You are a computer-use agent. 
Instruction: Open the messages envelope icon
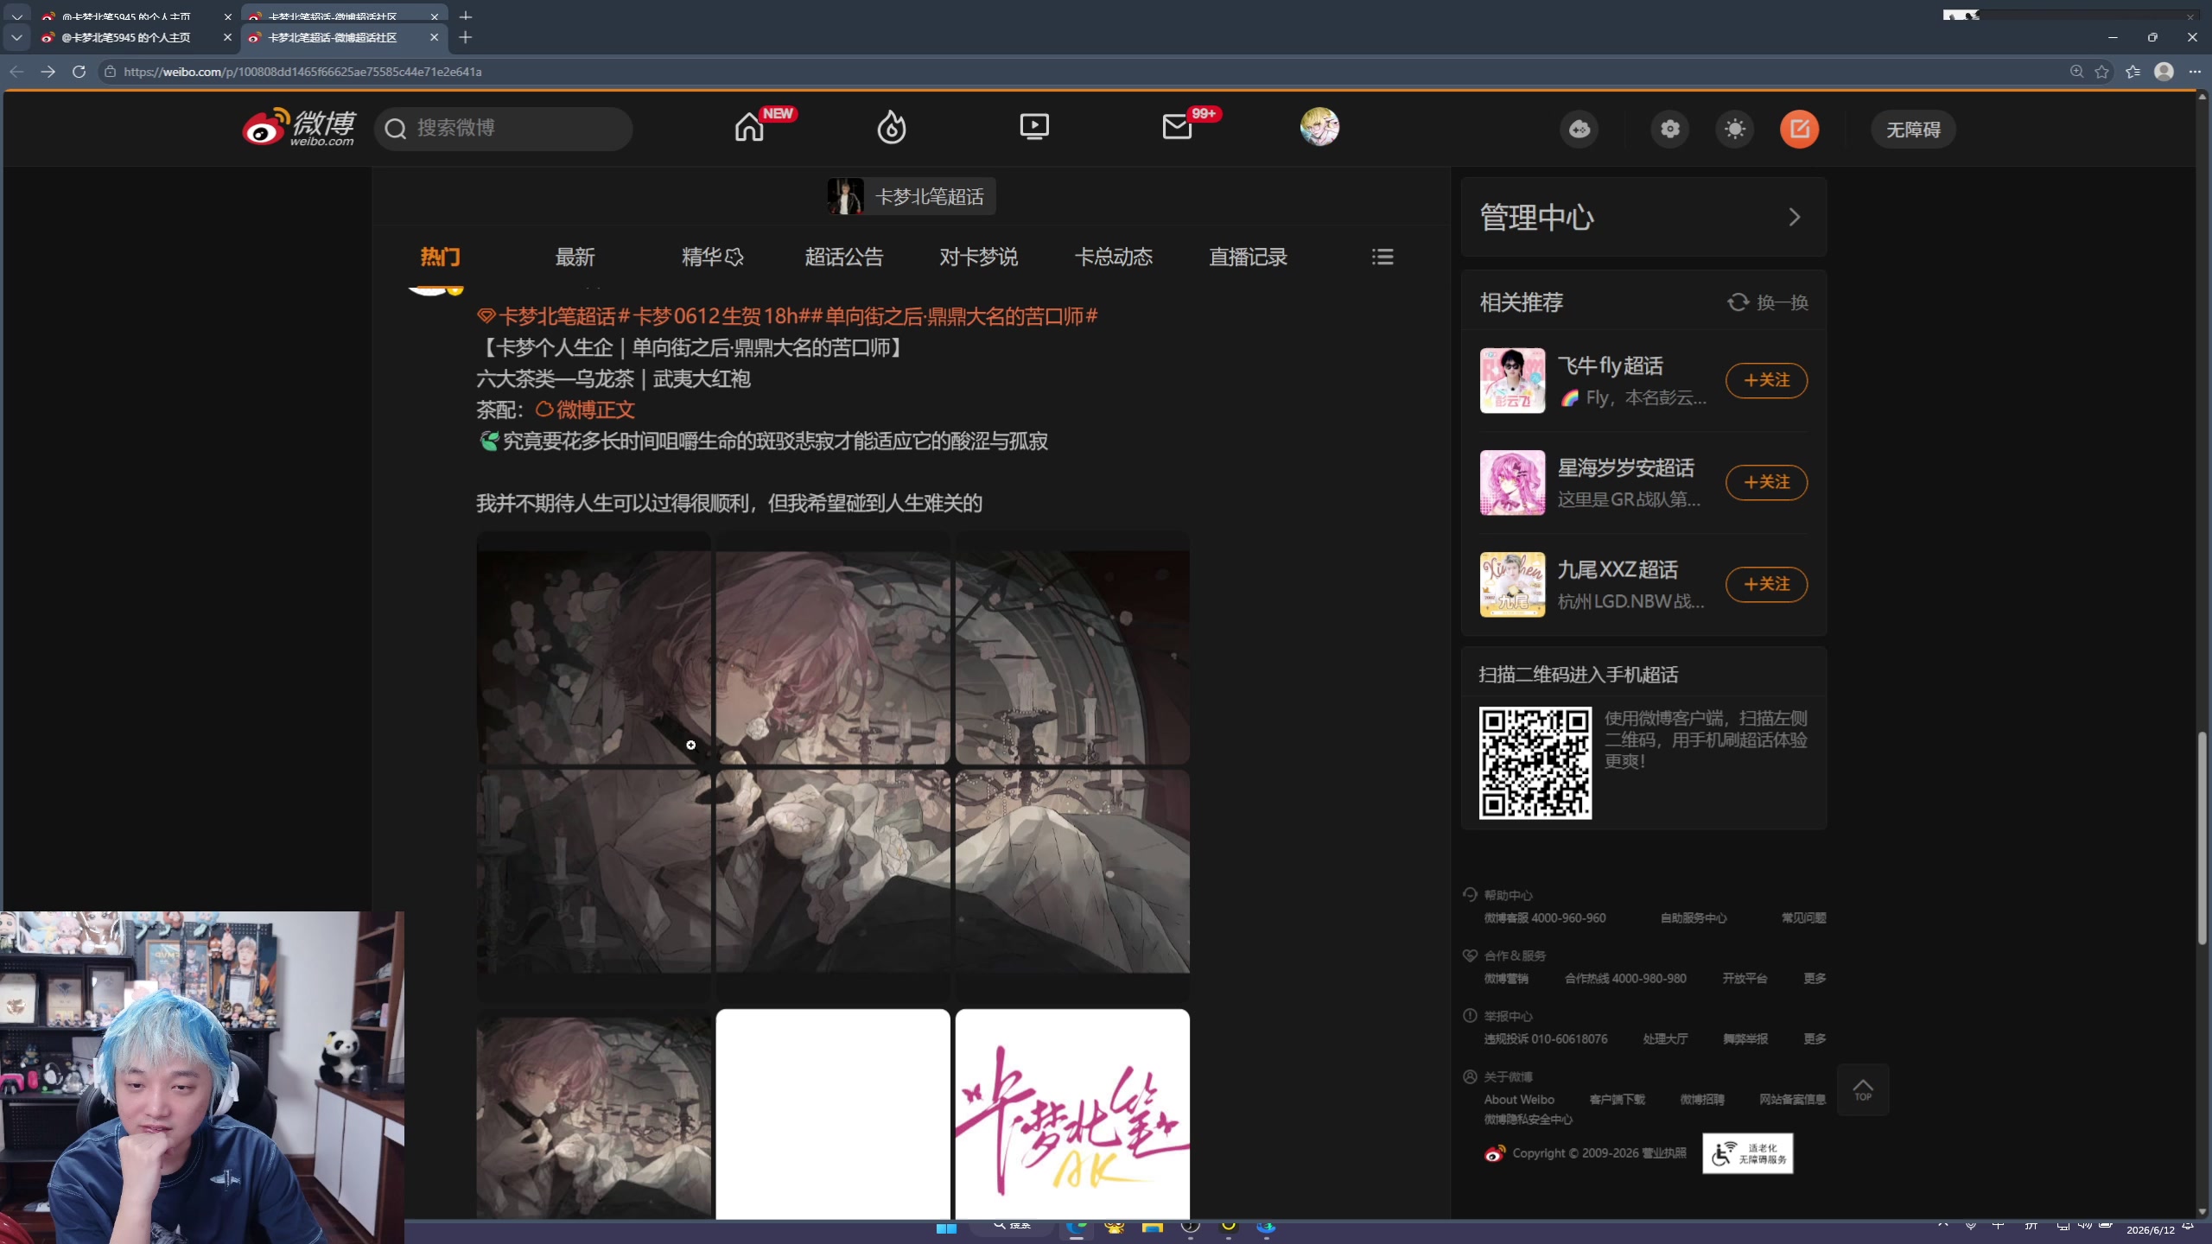point(1177,128)
